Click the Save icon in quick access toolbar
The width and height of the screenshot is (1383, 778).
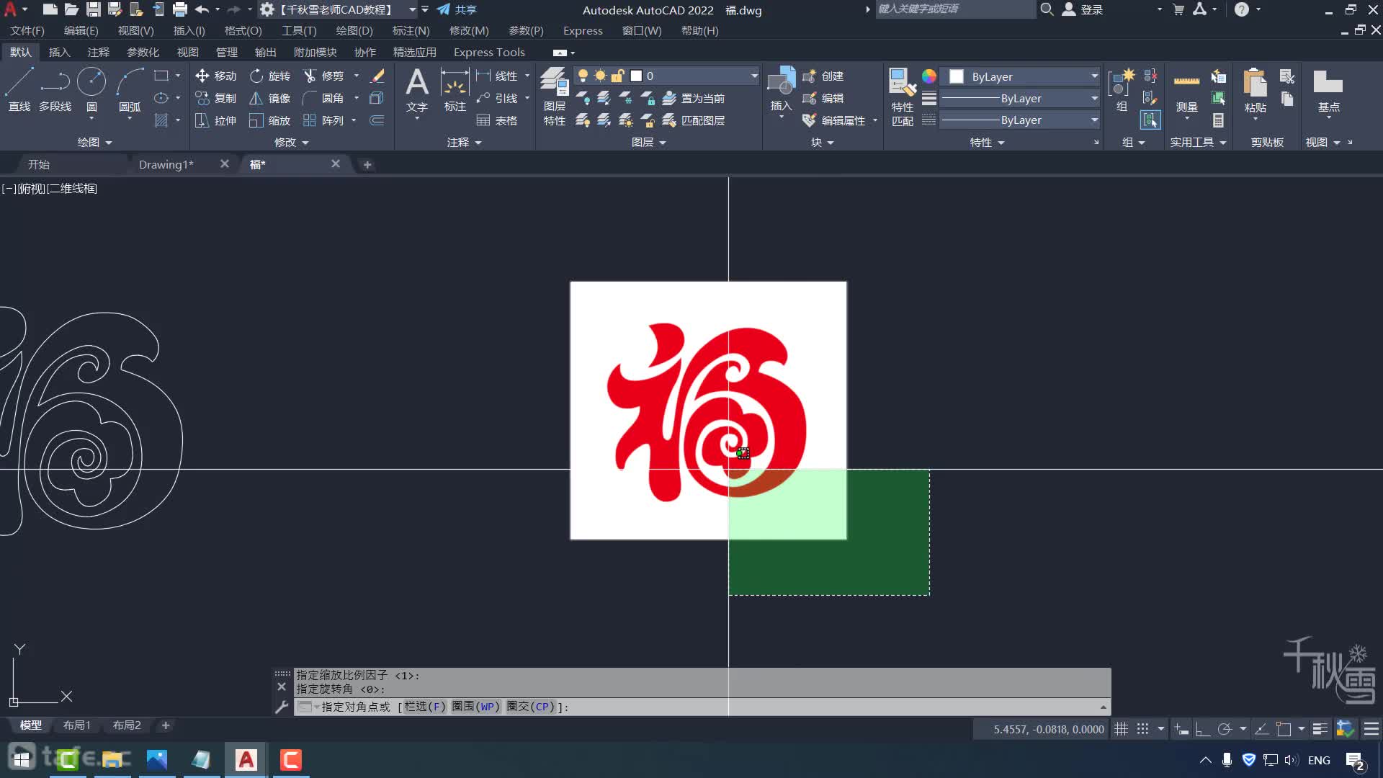[x=93, y=9]
